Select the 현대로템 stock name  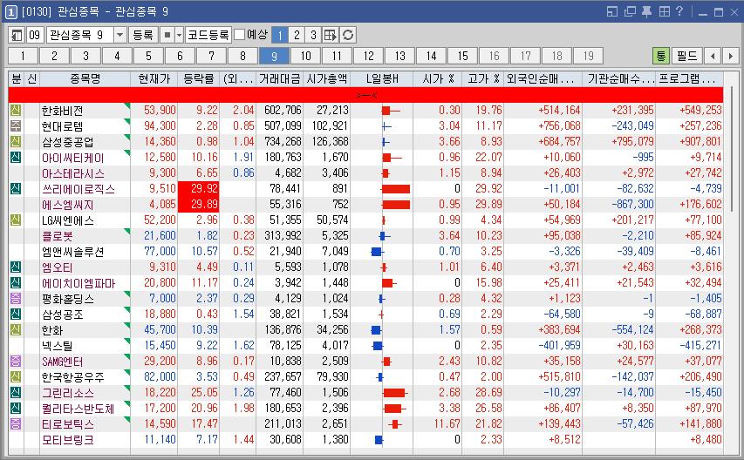click(x=62, y=126)
